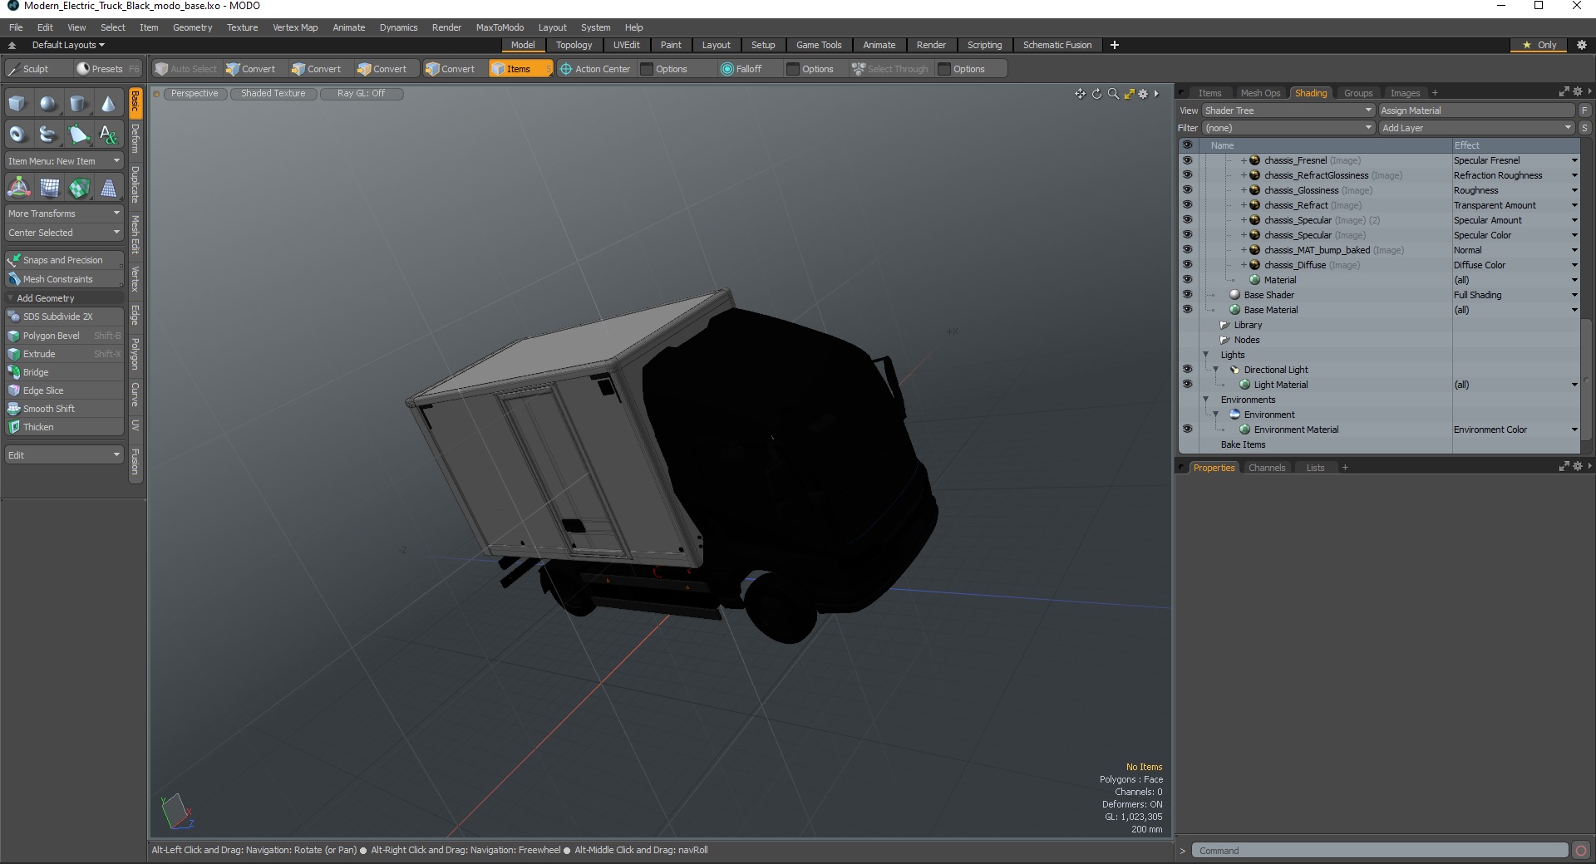Click the lattice grid transform icon
This screenshot has width=1596, height=864.
(49, 189)
